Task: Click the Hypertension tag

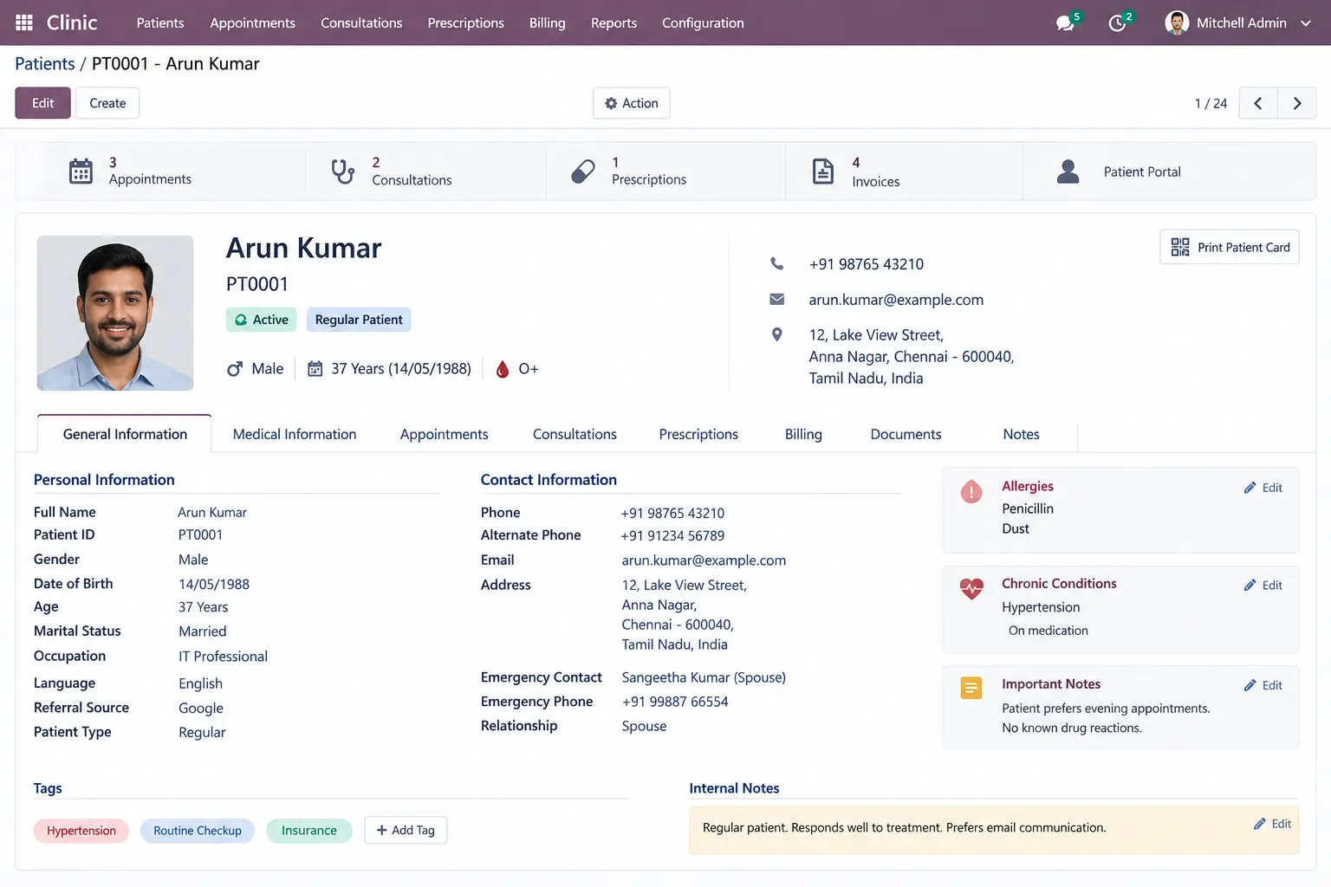Action: point(81,831)
